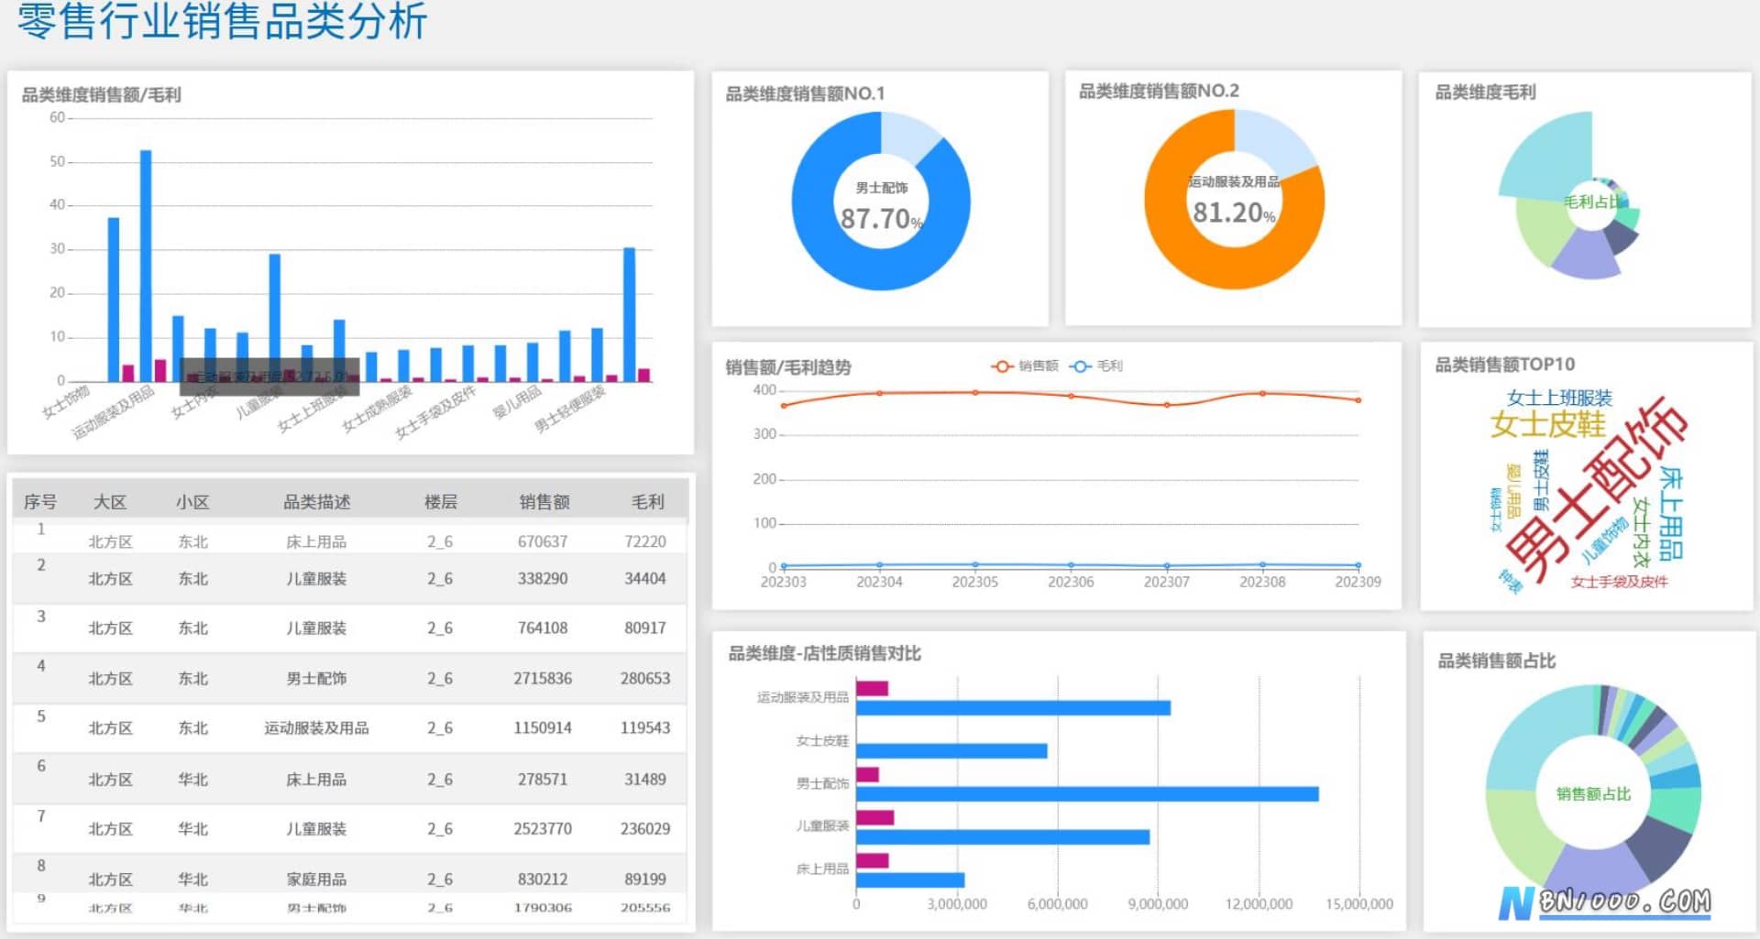Click the 品类维度销售额NO.1 panel title

click(x=805, y=93)
